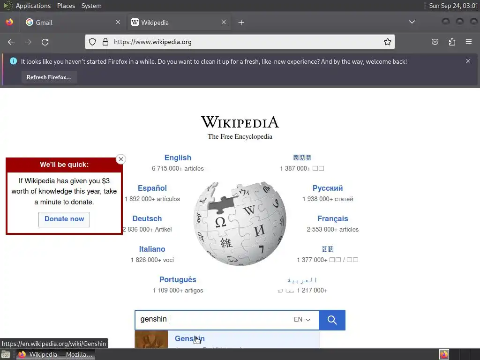Close the donation popup
Viewport: 480px width, 360px height.
[121, 159]
